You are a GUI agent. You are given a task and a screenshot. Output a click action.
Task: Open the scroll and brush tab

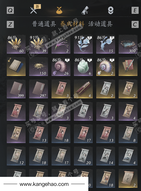pyautogui.click(x=85, y=10)
